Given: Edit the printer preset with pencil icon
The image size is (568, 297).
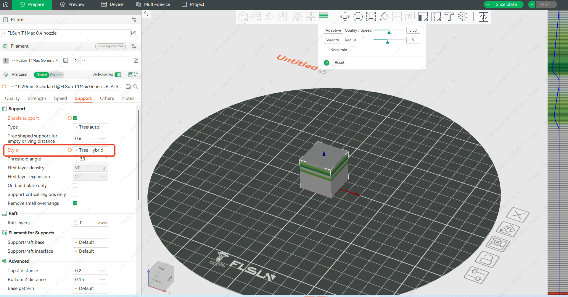Looking at the screenshot, I should (x=134, y=33).
